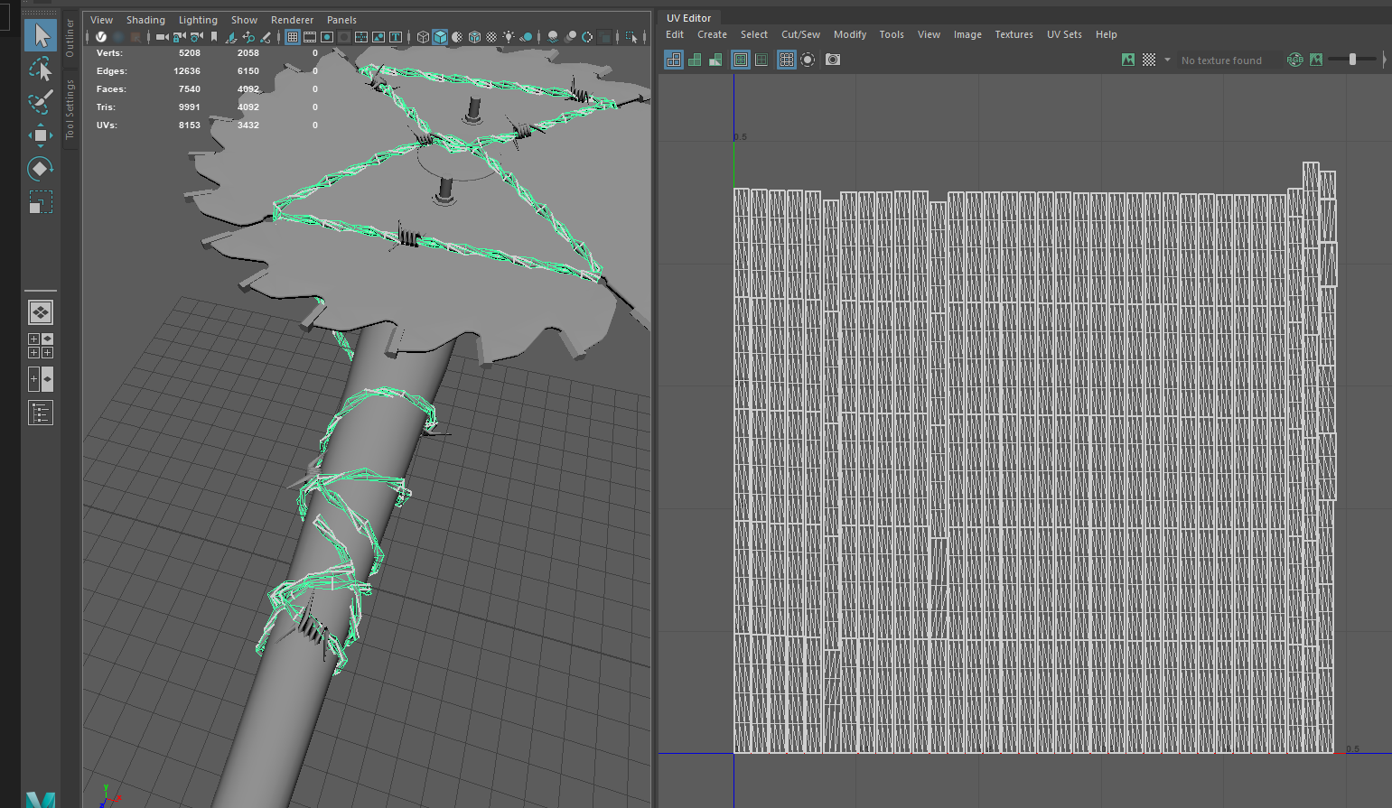
Task: Activate the Lasso select tool
Action: 41,69
